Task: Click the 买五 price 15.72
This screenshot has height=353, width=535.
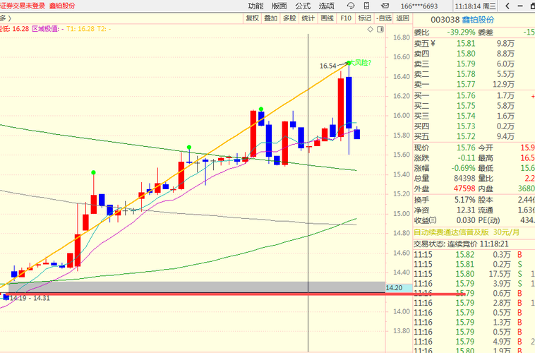Action: click(x=466, y=136)
